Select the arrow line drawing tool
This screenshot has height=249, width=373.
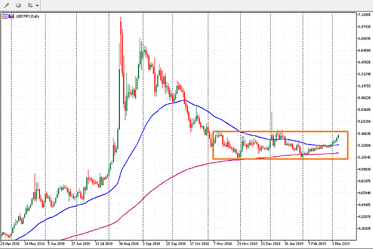click(6, 5)
